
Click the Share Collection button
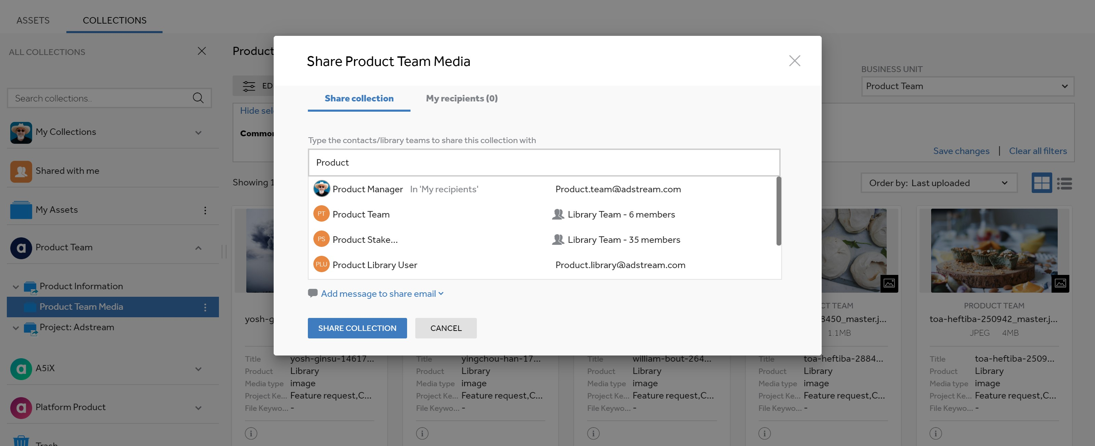pyautogui.click(x=357, y=328)
